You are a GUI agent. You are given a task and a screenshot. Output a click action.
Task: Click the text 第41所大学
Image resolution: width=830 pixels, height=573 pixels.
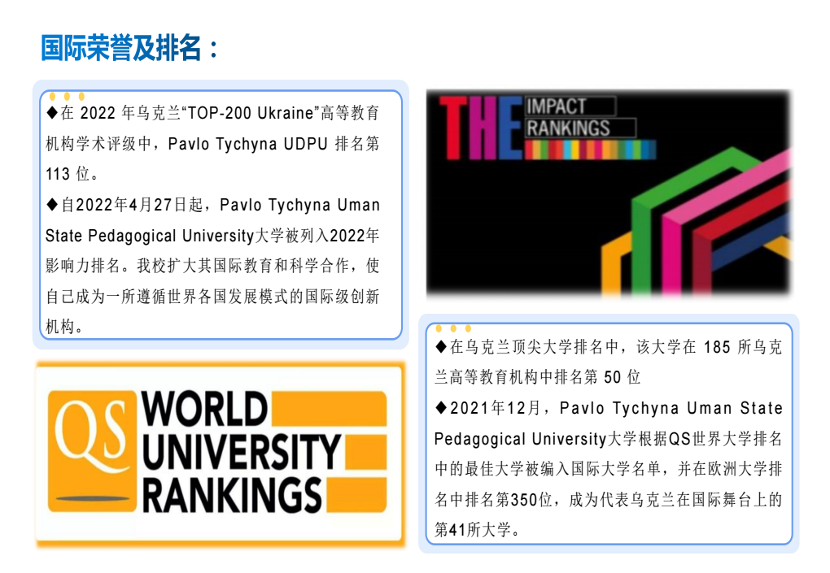[474, 530]
